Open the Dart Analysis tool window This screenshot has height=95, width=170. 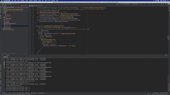[34, 93]
